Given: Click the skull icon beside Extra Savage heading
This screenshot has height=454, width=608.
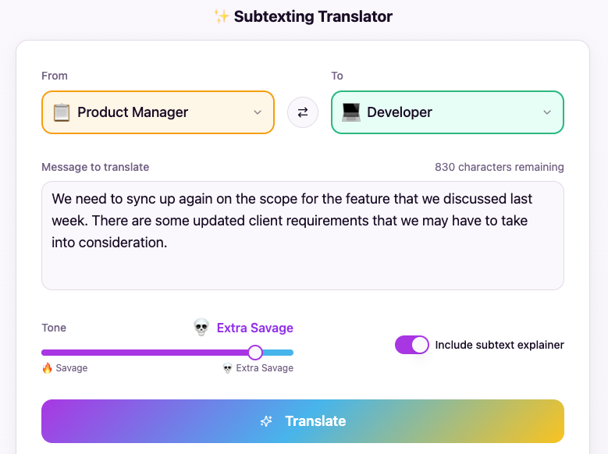Looking at the screenshot, I should point(201,328).
